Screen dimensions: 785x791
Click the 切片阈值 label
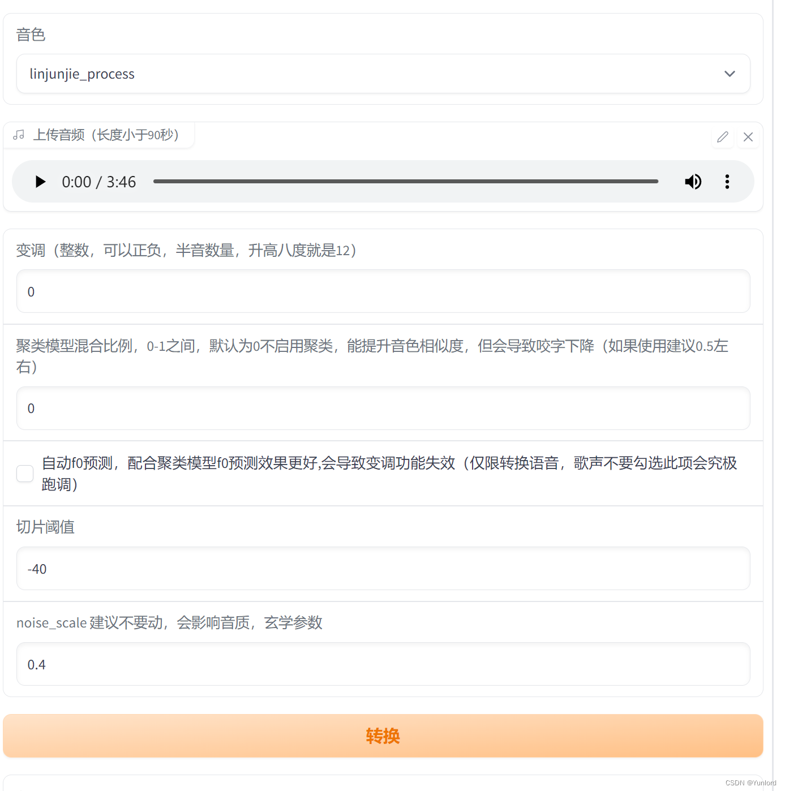click(45, 527)
